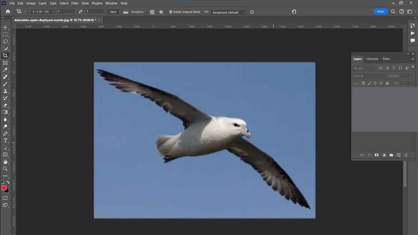Select the Eyedropper tool
This screenshot has width=418, height=235.
[x=5, y=70]
